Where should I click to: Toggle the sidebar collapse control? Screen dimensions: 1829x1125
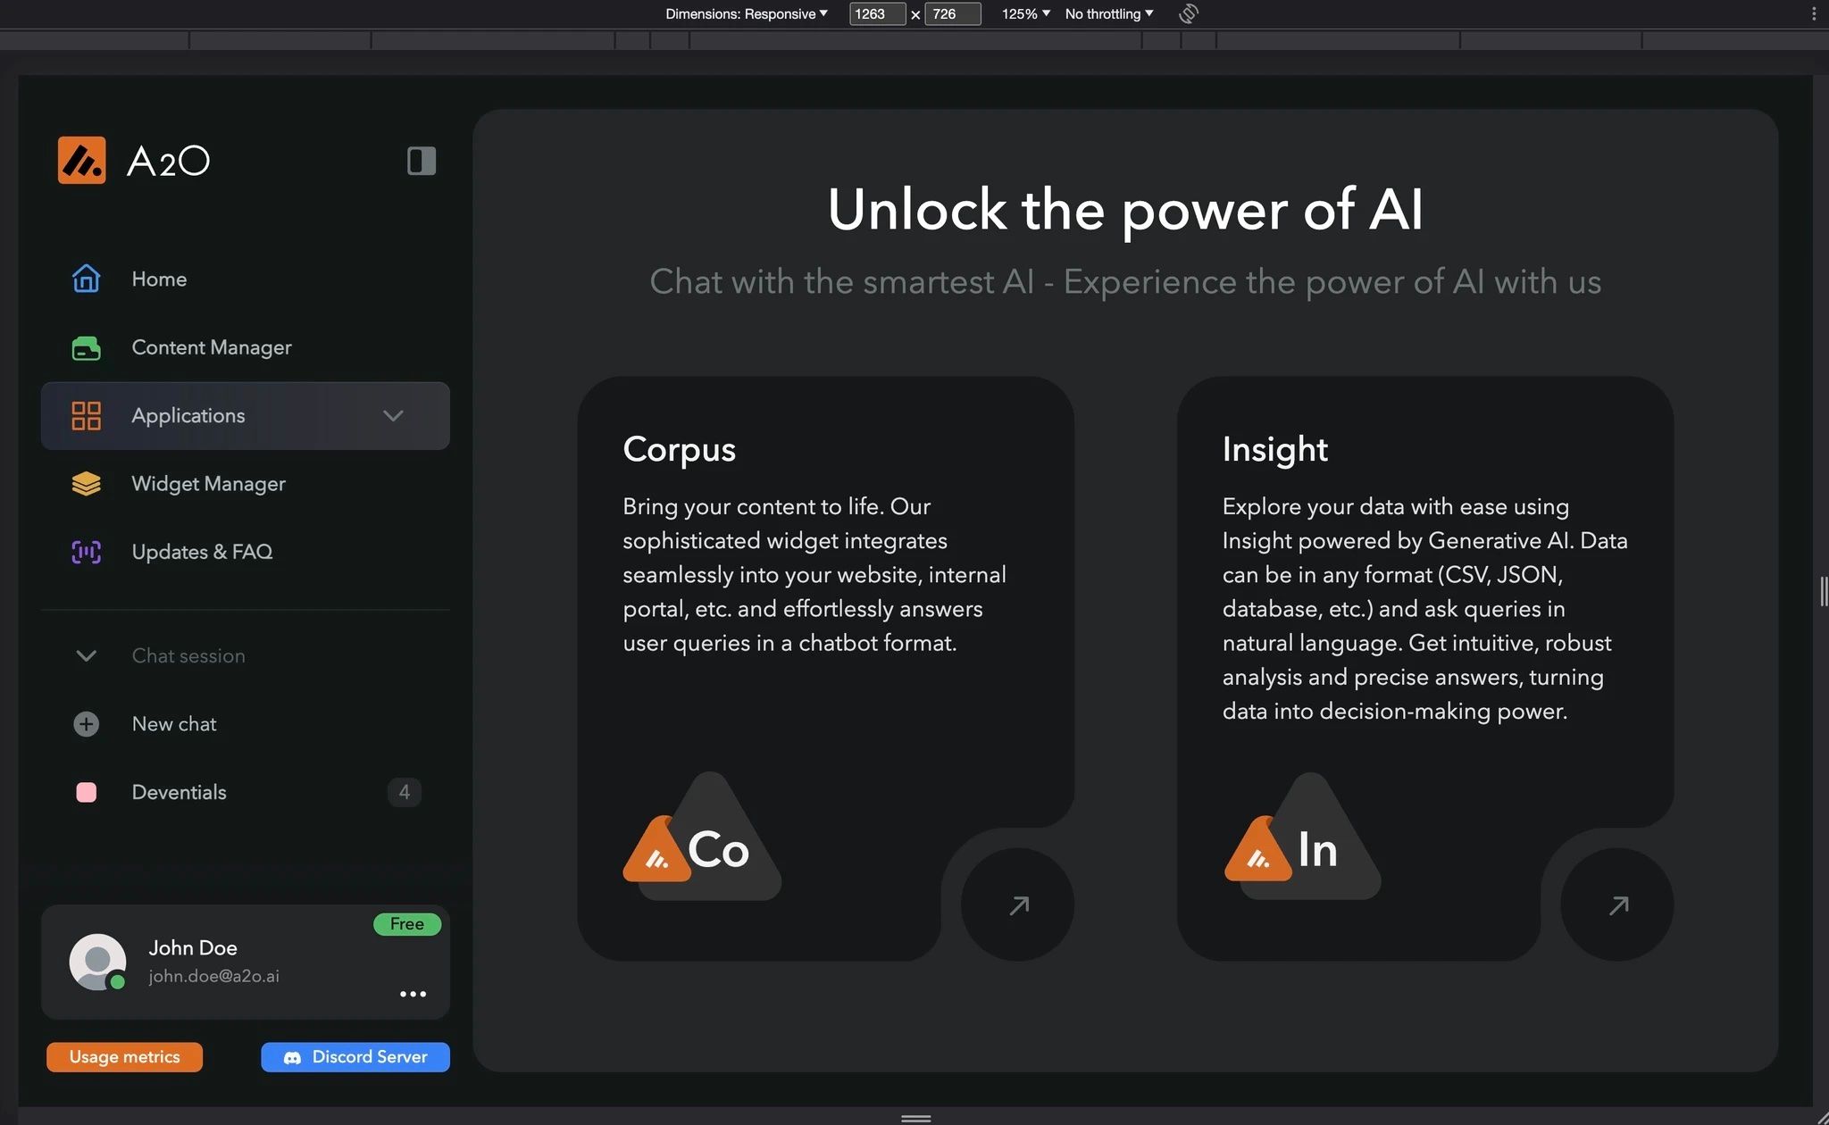pos(421,161)
